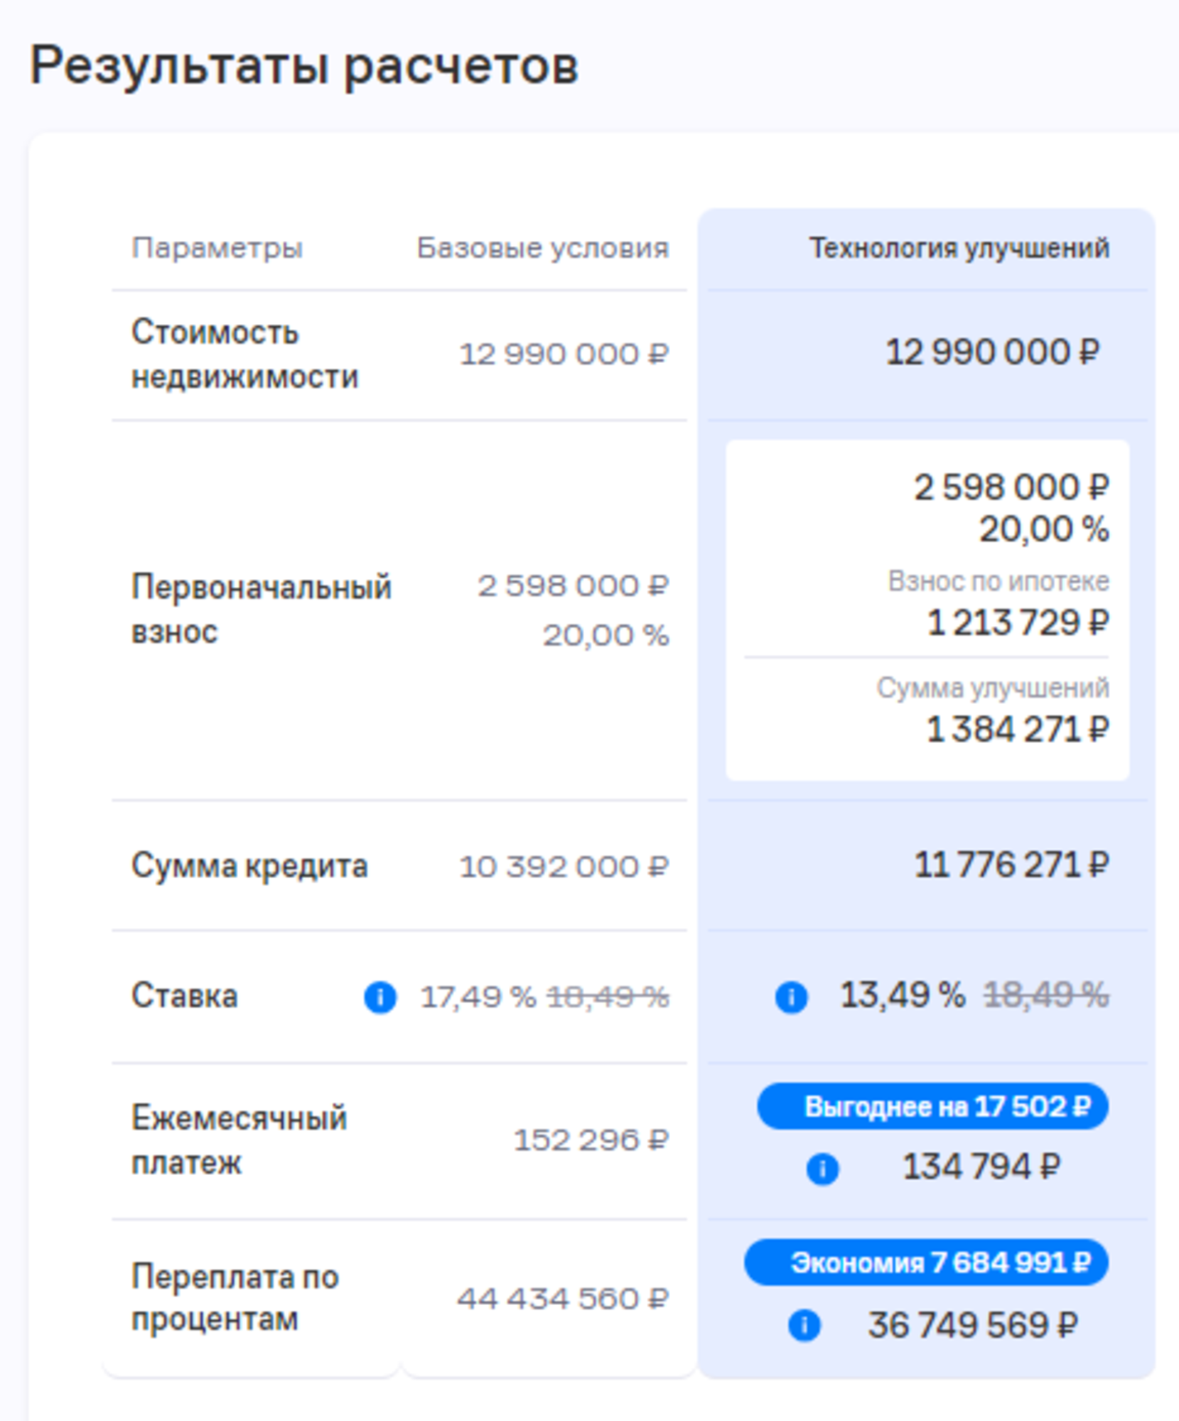Click the 'Первоначальный взнос' row label
Viewport: 1179px width, 1421px height.
262,609
